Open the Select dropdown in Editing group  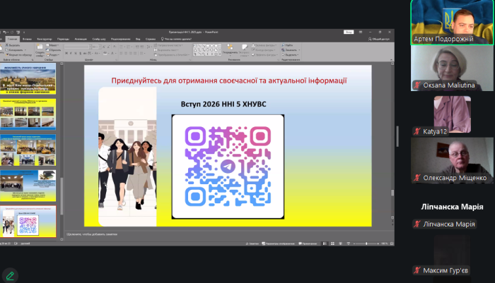tap(291, 54)
